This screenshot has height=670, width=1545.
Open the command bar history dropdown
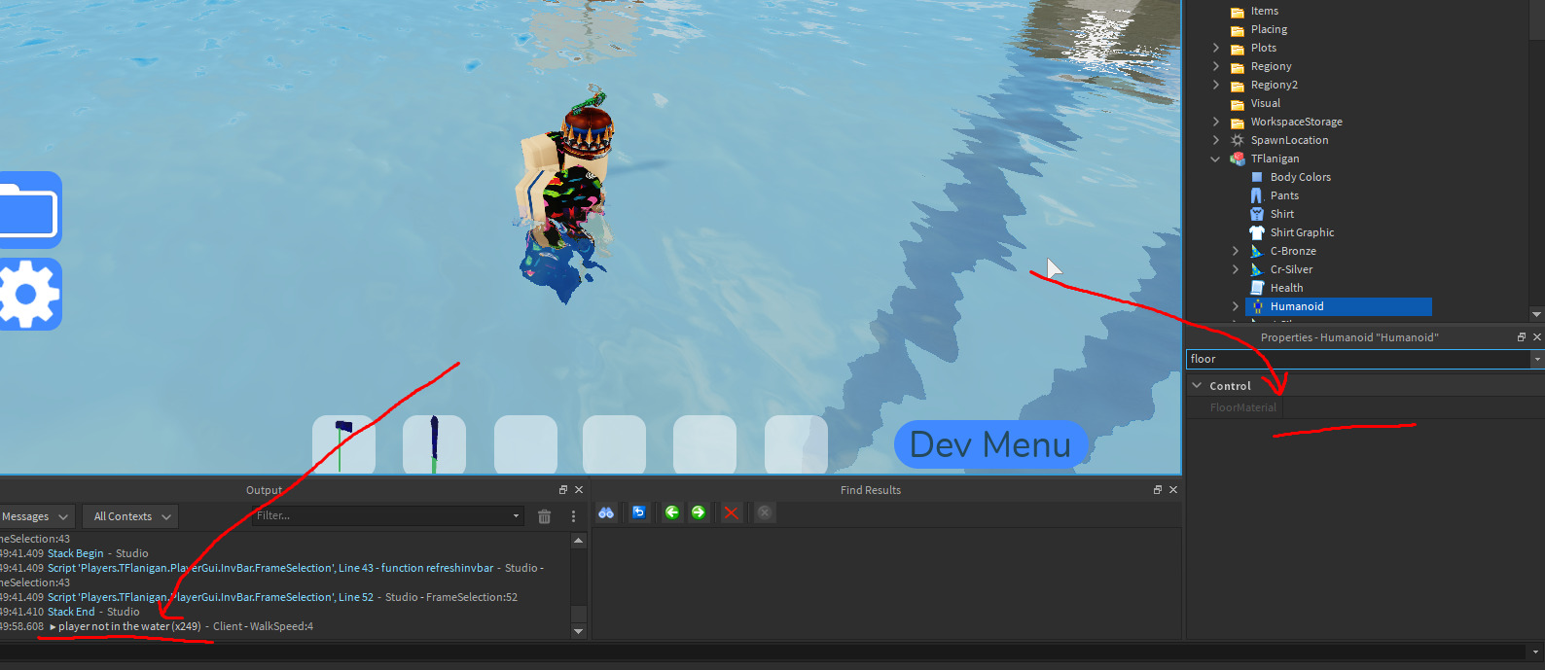click(1536, 652)
